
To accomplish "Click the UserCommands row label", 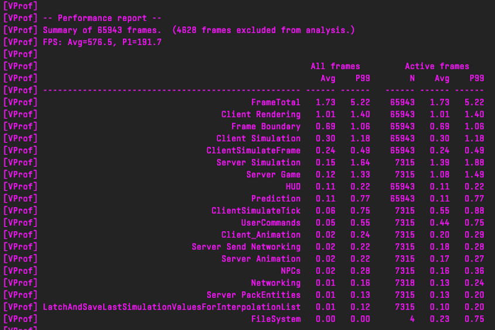I will [271, 223].
